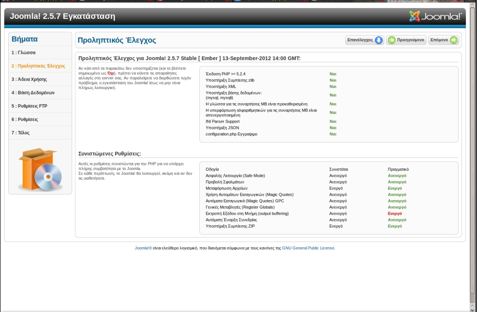Click the Προληπτικός Έλεγχος page heading
477x312 pixels.
[x=117, y=40]
